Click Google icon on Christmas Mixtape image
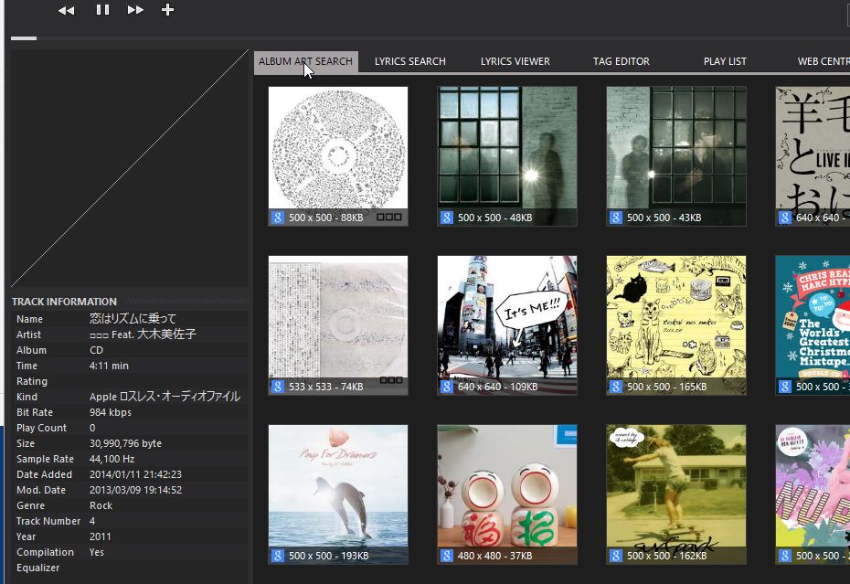This screenshot has width=850, height=584. coord(785,387)
